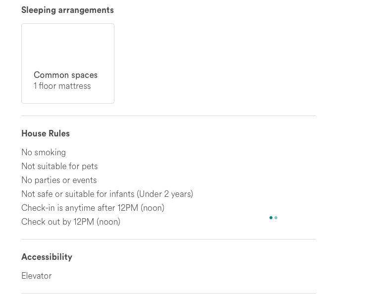Click the 1 floor mattress text
The image size is (373, 300).
click(x=62, y=86)
